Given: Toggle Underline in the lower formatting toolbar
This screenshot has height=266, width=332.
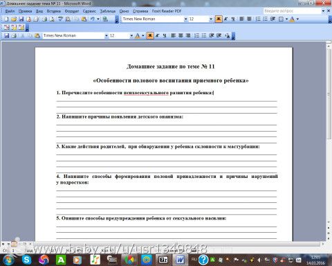Looking at the screenshot, I should pyautogui.click(x=165, y=35).
